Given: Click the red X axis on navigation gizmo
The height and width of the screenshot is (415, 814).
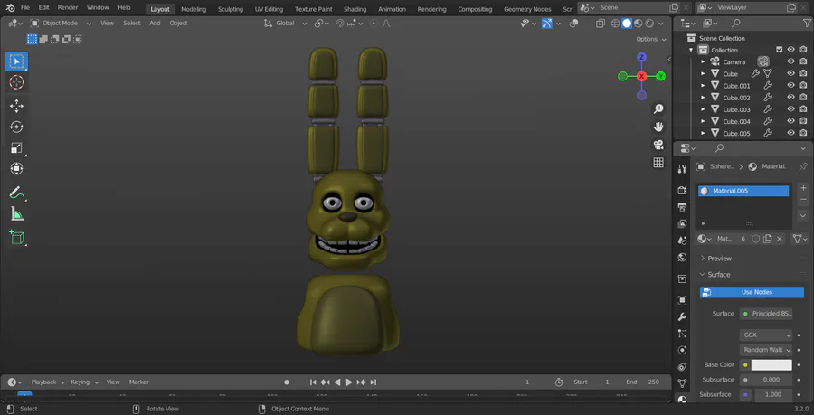Looking at the screenshot, I should [641, 76].
